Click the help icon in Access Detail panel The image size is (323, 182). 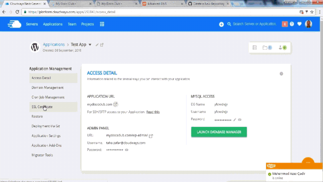[281, 74]
